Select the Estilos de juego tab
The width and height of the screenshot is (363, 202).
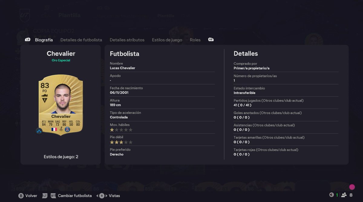pos(167,40)
